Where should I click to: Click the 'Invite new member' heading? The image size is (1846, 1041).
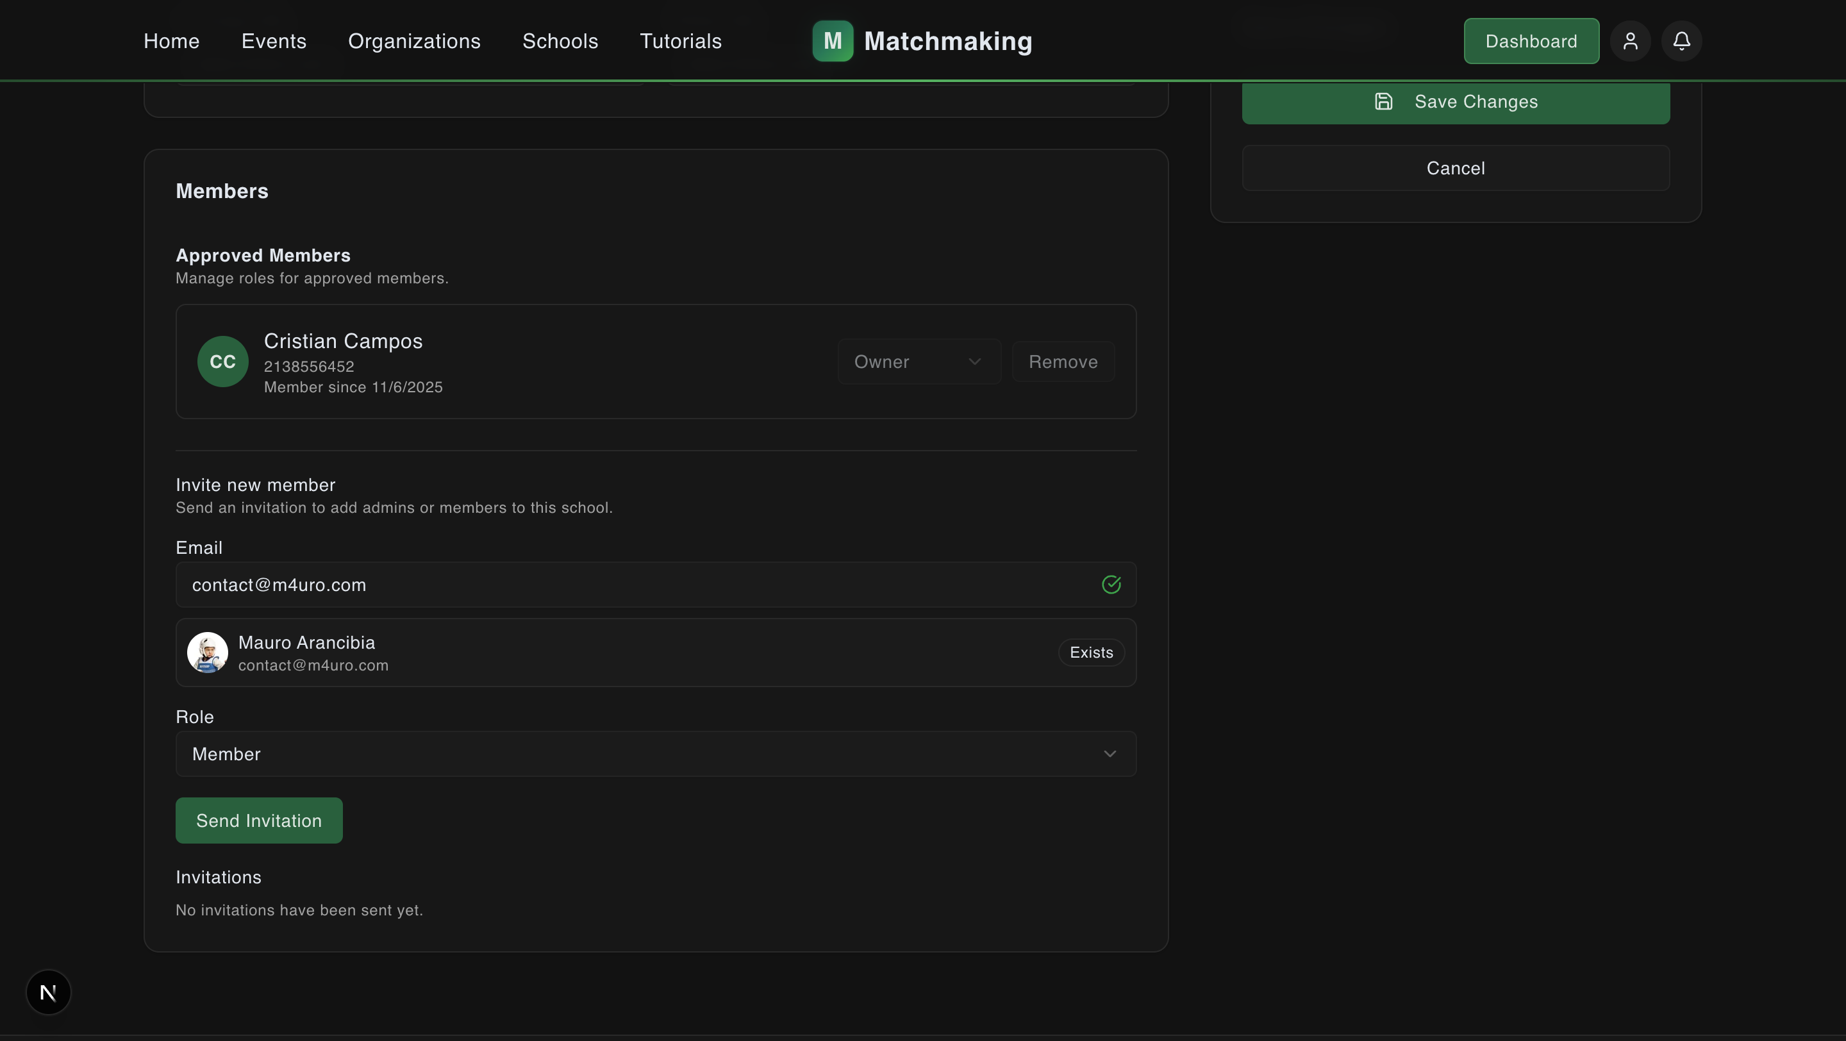[255, 485]
